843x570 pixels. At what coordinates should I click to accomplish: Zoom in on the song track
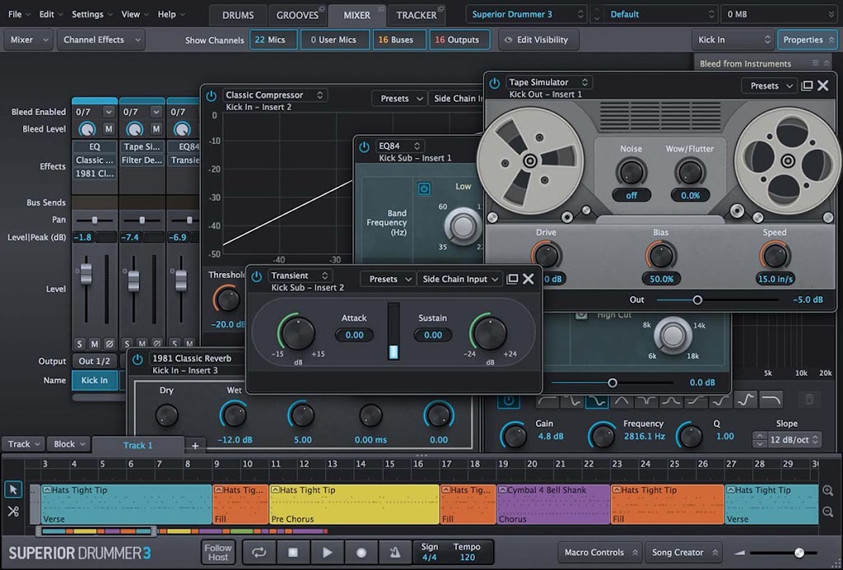pos(828,490)
